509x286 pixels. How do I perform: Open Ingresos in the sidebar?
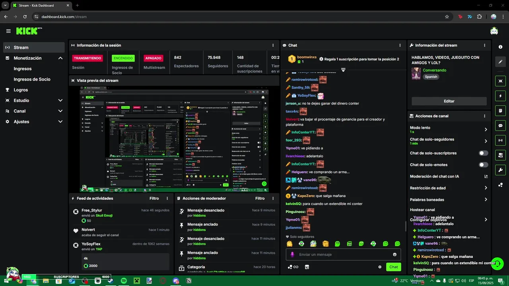click(23, 69)
